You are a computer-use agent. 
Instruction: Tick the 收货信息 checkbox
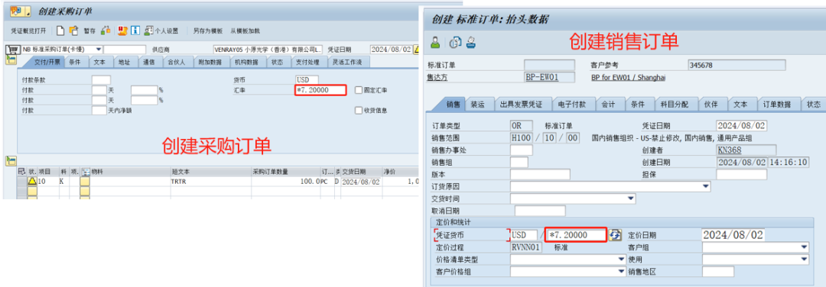click(x=359, y=111)
